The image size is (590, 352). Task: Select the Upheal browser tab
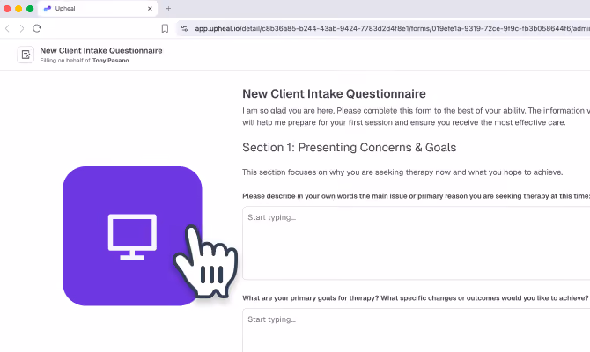98,8
